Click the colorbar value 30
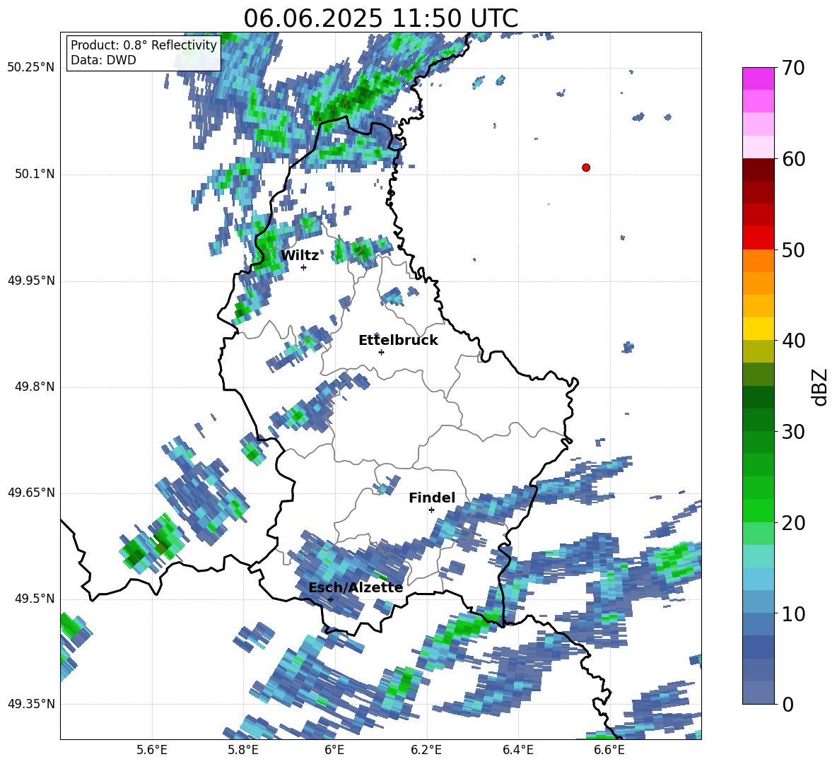The image size is (837, 764). click(x=793, y=432)
